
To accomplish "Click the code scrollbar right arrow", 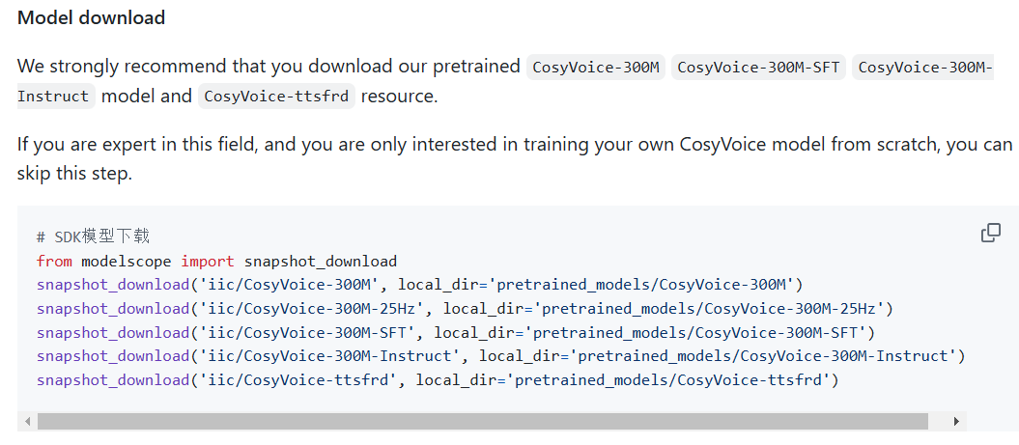I will (x=956, y=421).
